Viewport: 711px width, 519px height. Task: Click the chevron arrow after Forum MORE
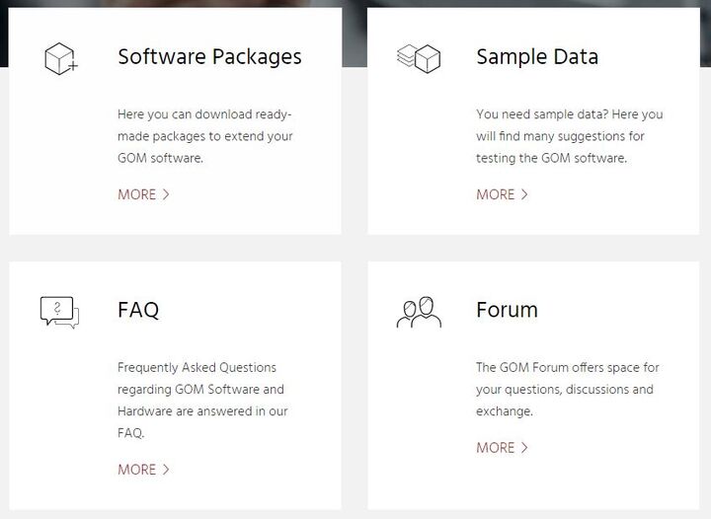(524, 447)
